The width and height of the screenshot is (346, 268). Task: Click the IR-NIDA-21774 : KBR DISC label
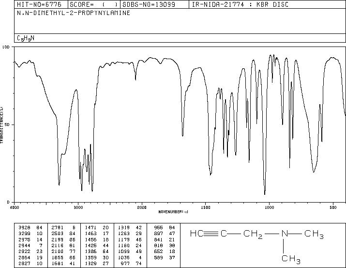click(240, 4)
